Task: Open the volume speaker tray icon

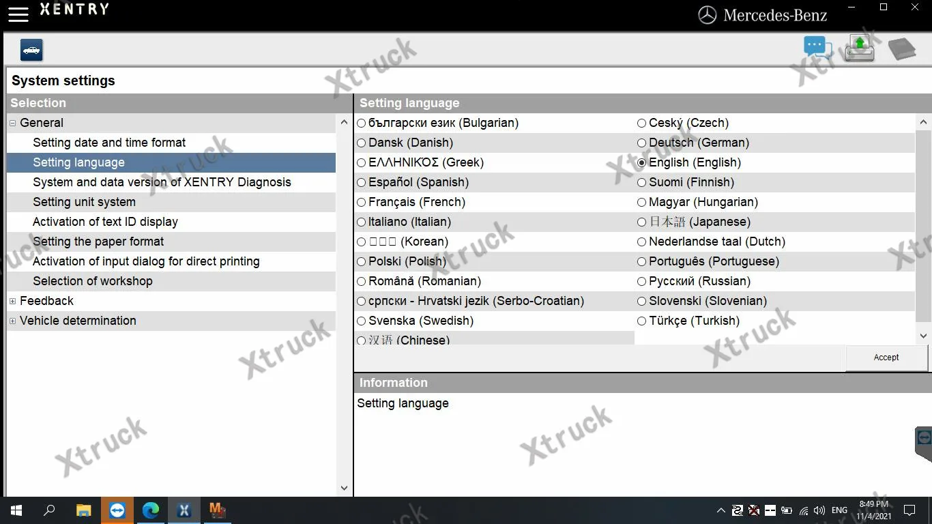Action: [819, 510]
